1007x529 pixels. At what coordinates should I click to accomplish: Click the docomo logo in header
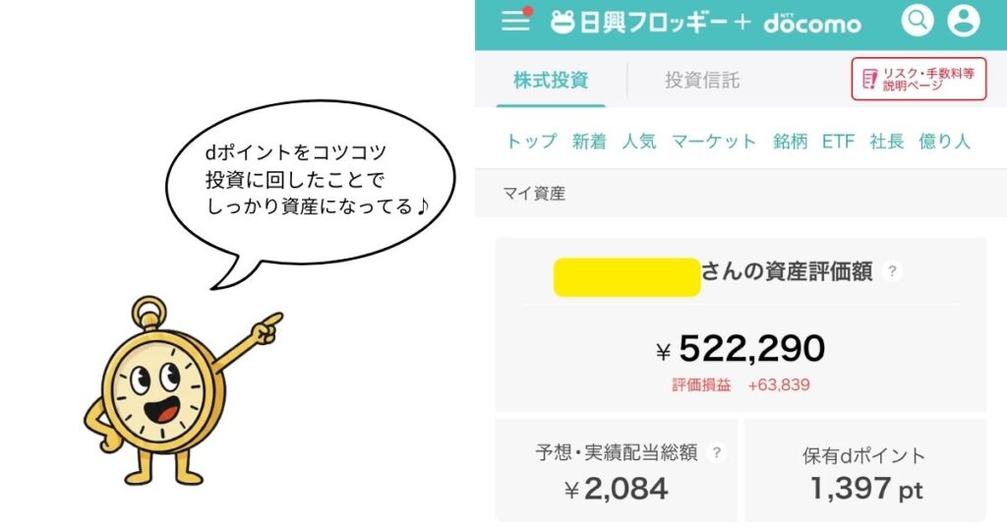[x=812, y=23]
